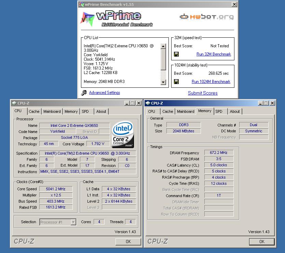Click the memory Type value DDR3

[x=184, y=125]
